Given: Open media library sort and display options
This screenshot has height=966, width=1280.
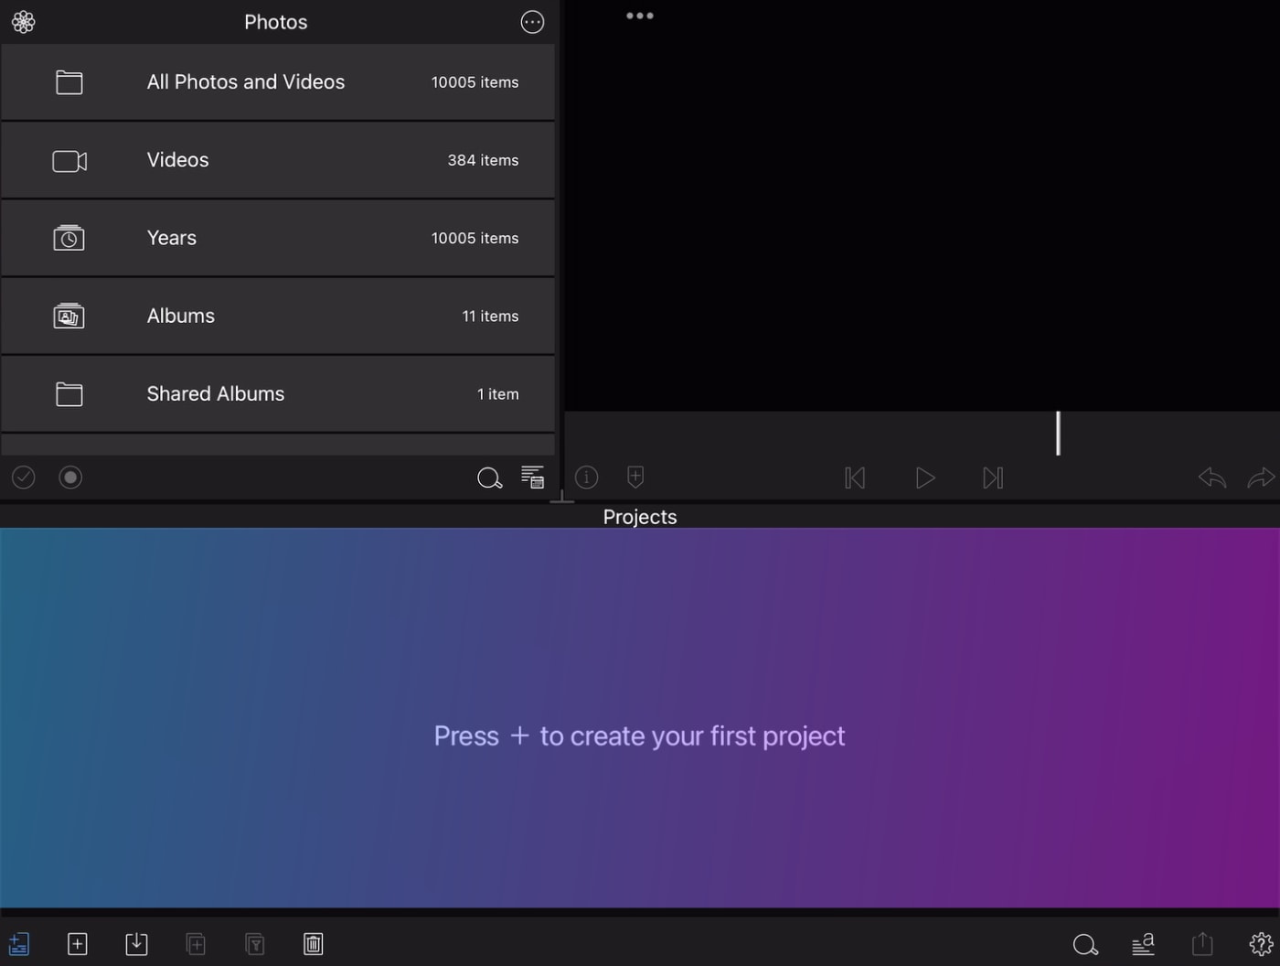Looking at the screenshot, I should [533, 477].
